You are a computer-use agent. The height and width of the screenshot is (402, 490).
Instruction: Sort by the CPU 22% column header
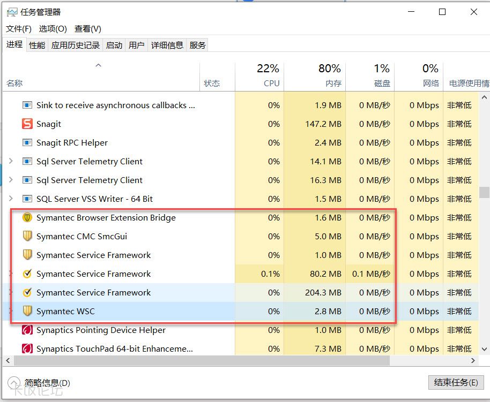[x=259, y=77]
